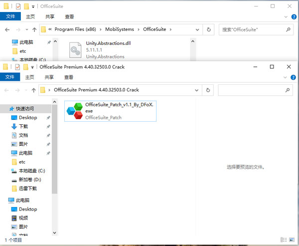
Task: Expand chevron after OfficeSuite breadcrumb
Action: (170, 29)
